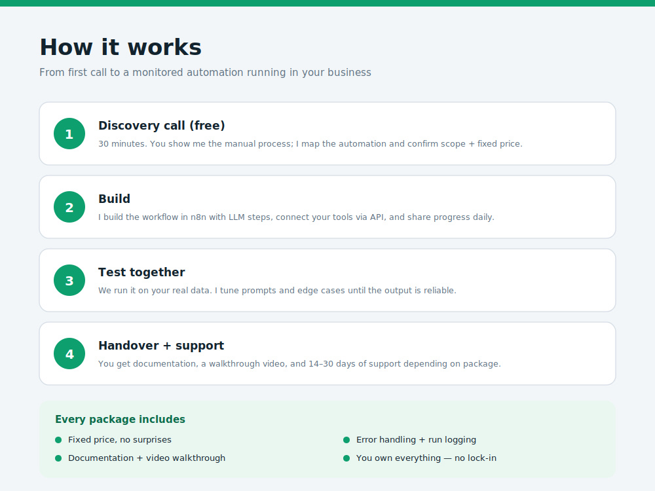Click the 30 minutes discovery call description
655x491 pixels.
pos(310,144)
